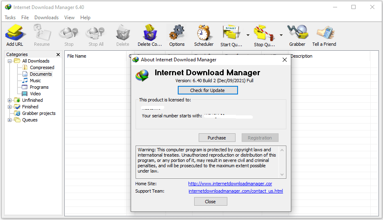Select the Video film category icon
This screenshot has height=220, width=383.
point(25,94)
